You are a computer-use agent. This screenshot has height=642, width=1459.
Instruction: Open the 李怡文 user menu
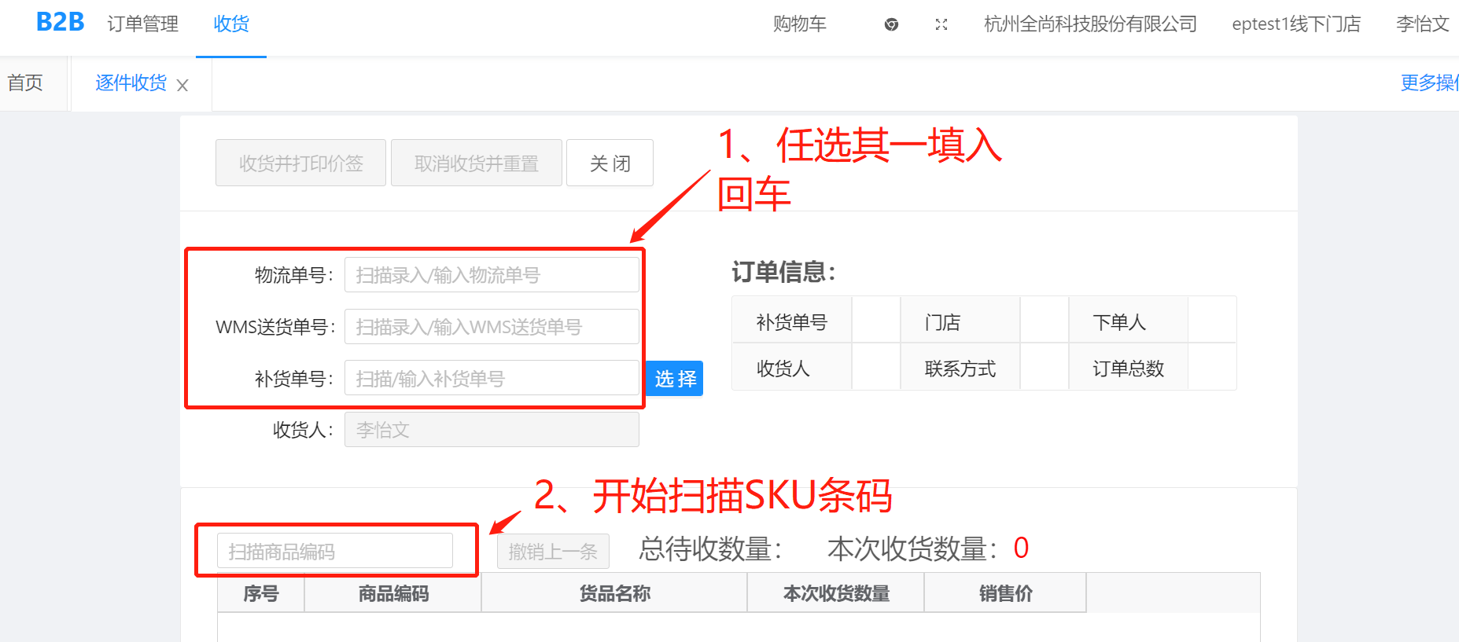pos(1423,24)
